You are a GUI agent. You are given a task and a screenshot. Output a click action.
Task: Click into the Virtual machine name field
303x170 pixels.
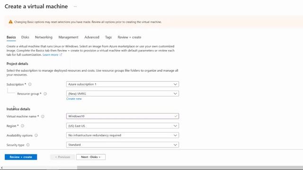[x=123, y=116]
